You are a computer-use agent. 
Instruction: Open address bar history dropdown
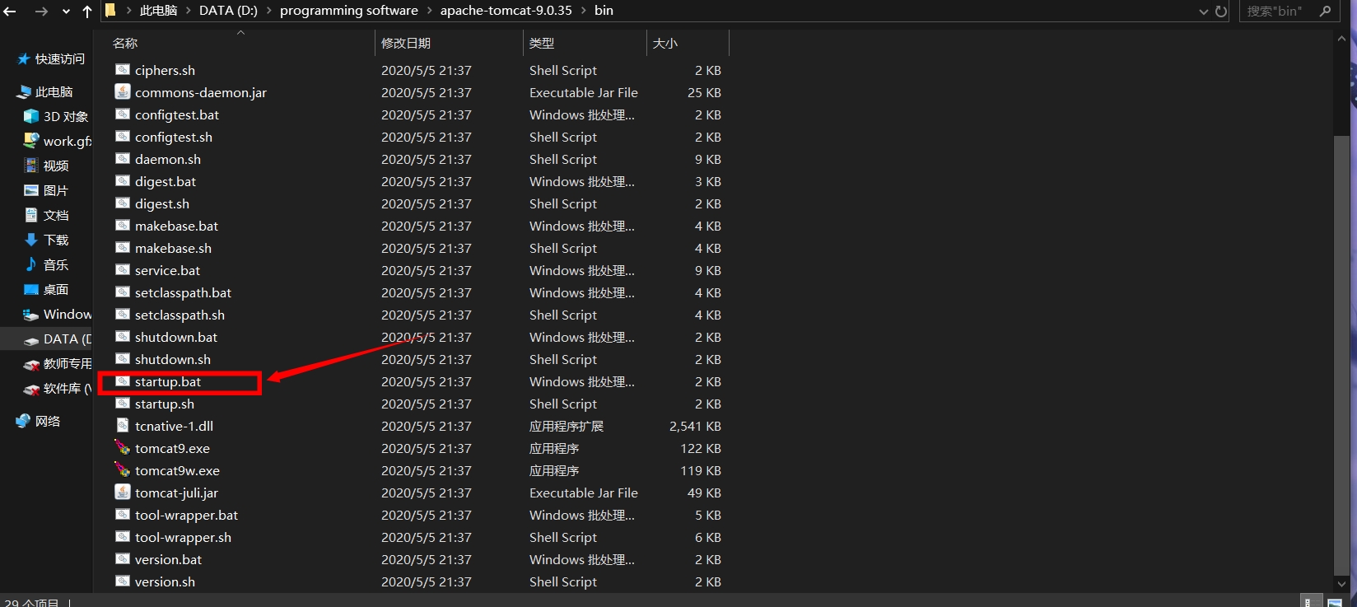[1204, 12]
